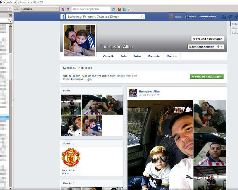Screen dimensions: 238x190
Task: Open the post photo of man in striped jersey
Action: tap(210, 149)
